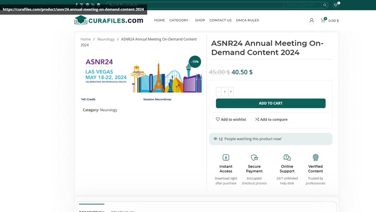Add product to wishlist
The height and width of the screenshot is (212, 376).
(x=231, y=120)
